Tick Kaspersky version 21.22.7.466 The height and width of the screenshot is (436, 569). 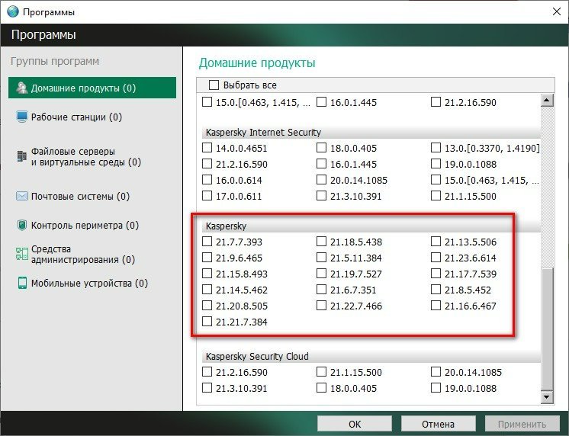tap(321, 306)
